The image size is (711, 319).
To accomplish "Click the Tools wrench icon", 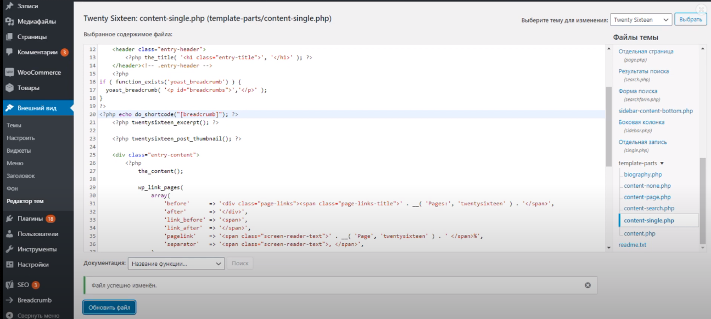I will pyautogui.click(x=9, y=249).
